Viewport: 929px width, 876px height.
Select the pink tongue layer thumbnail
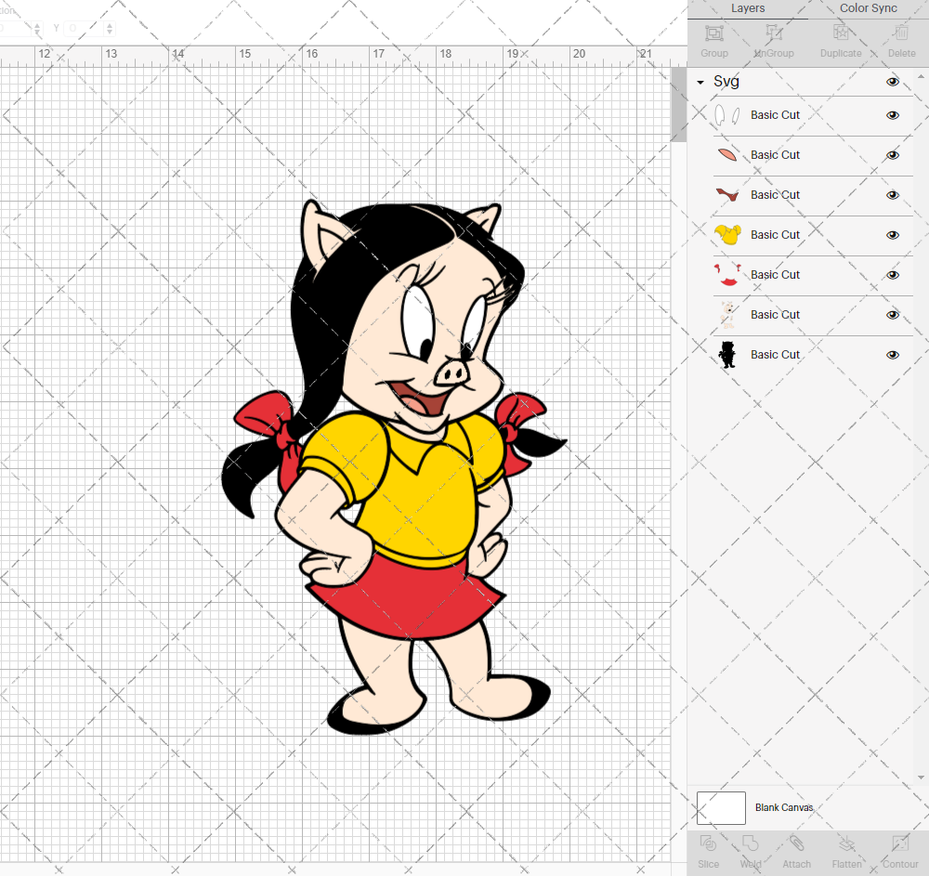click(x=727, y=155)
